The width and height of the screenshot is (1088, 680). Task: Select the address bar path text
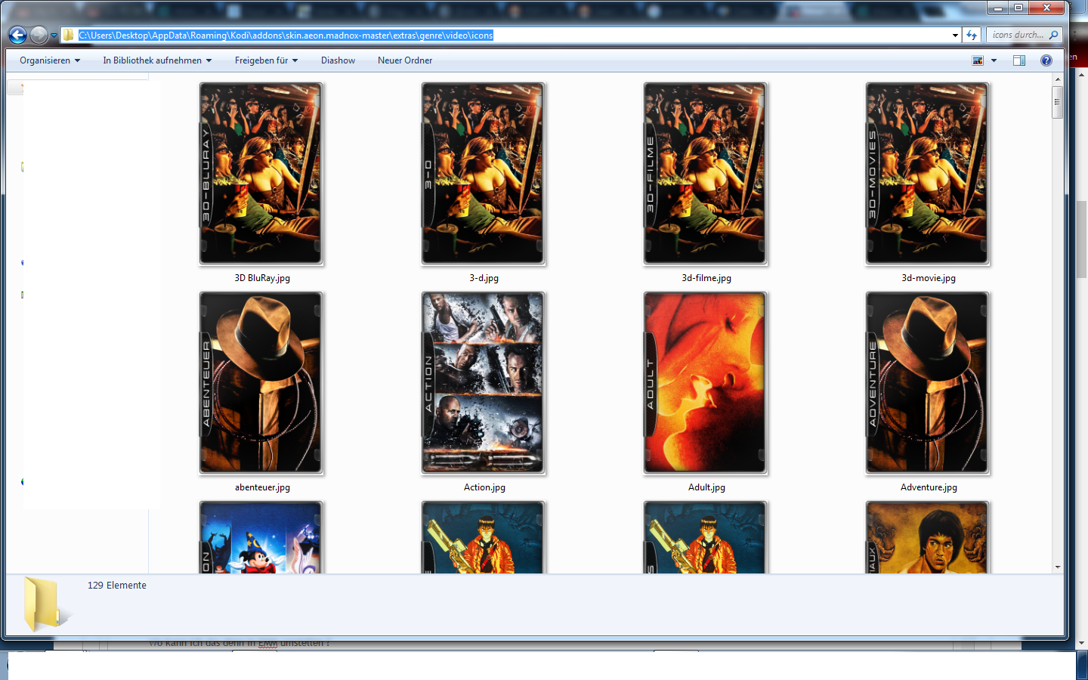tap(286, 36)
